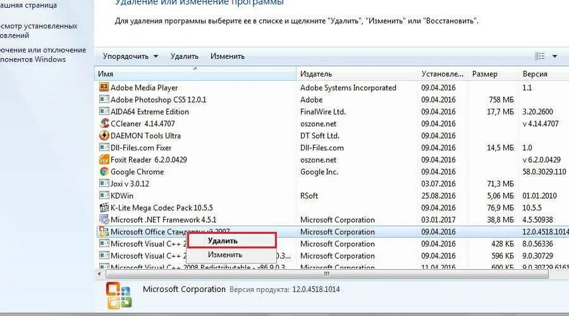The image size is (569, 316).
Task: Click the 76,9 МБ size cell
Action: tap(501, 207)
